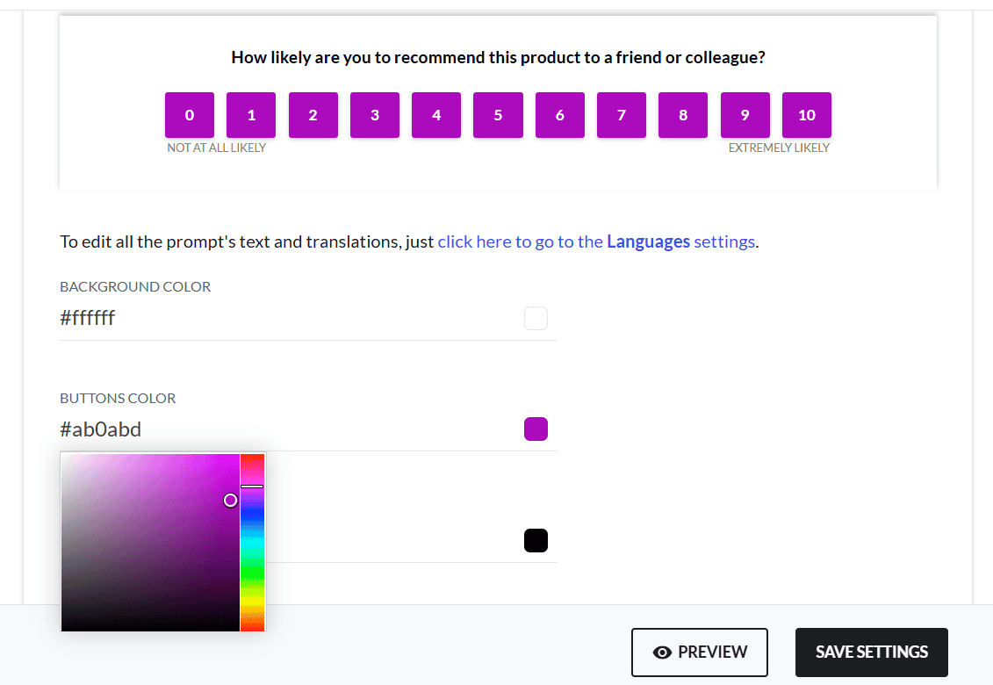This screenshot has width=993, height=685.
Task: Save the settings
Action: pyautogui.click(x=872, y=652)
